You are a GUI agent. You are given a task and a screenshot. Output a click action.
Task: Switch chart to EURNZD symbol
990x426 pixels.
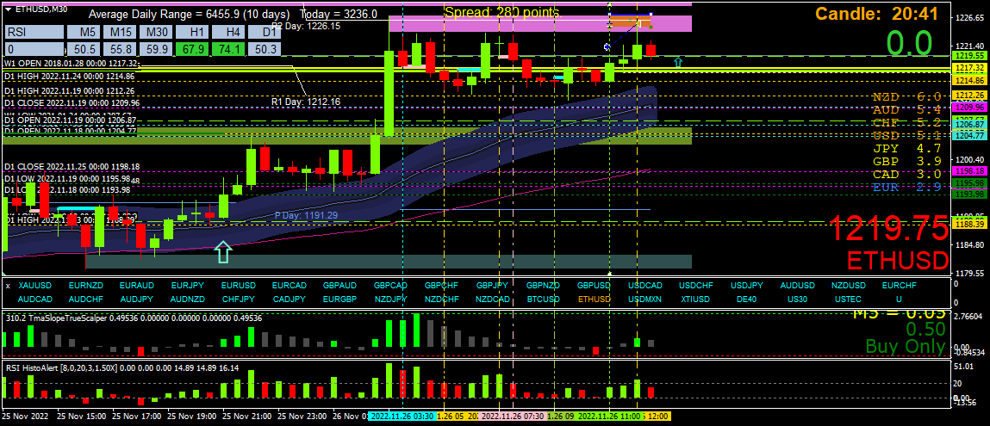(x=85, y=286)
